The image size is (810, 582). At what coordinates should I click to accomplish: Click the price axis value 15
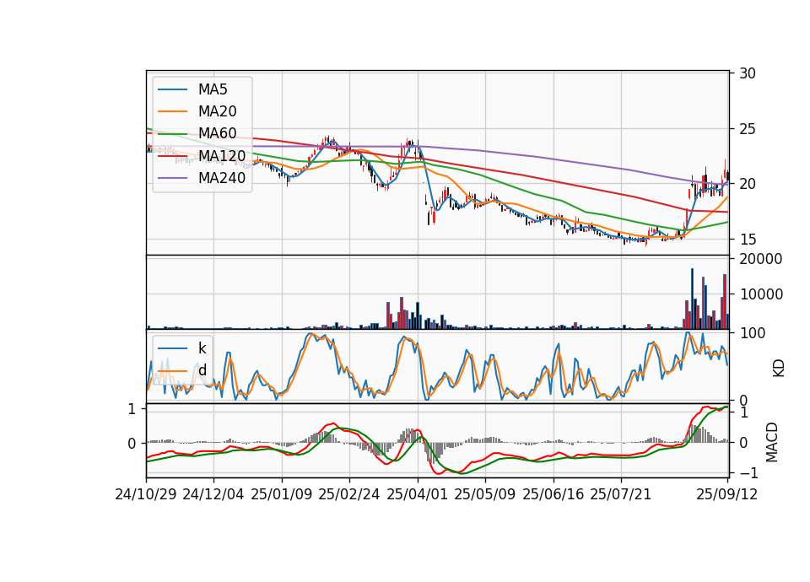click(748, 240)
